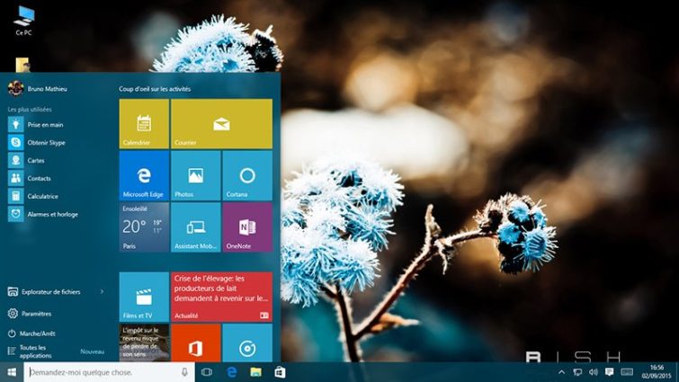Click the volume speaker icon
This screenshot has width=679, height=382.
[594, 372]
